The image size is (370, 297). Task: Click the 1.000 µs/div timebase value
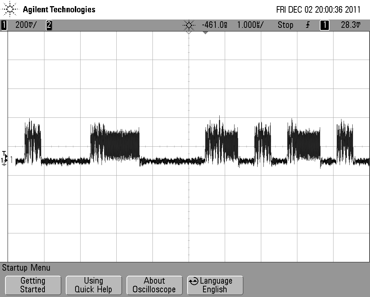click(250, 25)
